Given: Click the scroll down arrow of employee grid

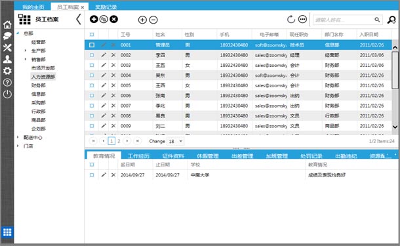Looking at the screenshot, I should pos(395,127).
